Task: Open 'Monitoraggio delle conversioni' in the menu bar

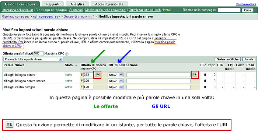Action: [106, 10]
